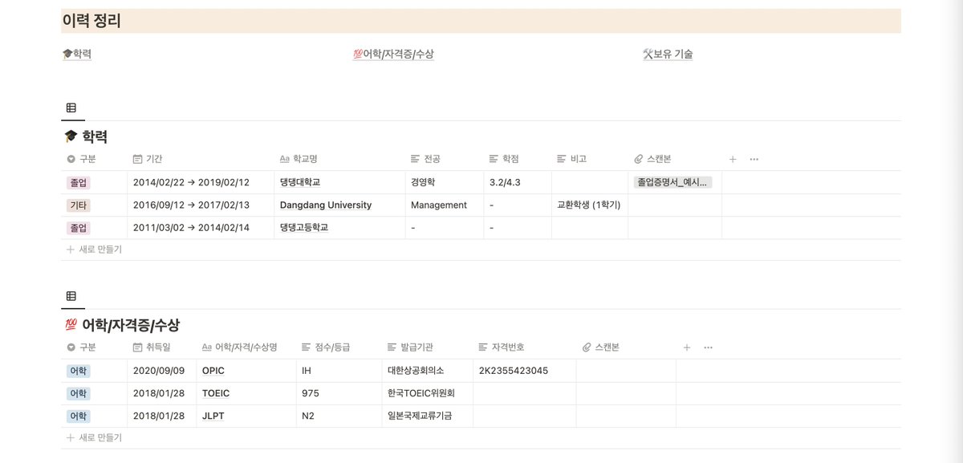Click the 어학 tag in TOEIC row
Screen dimensions: 963x463
point(78,393)
